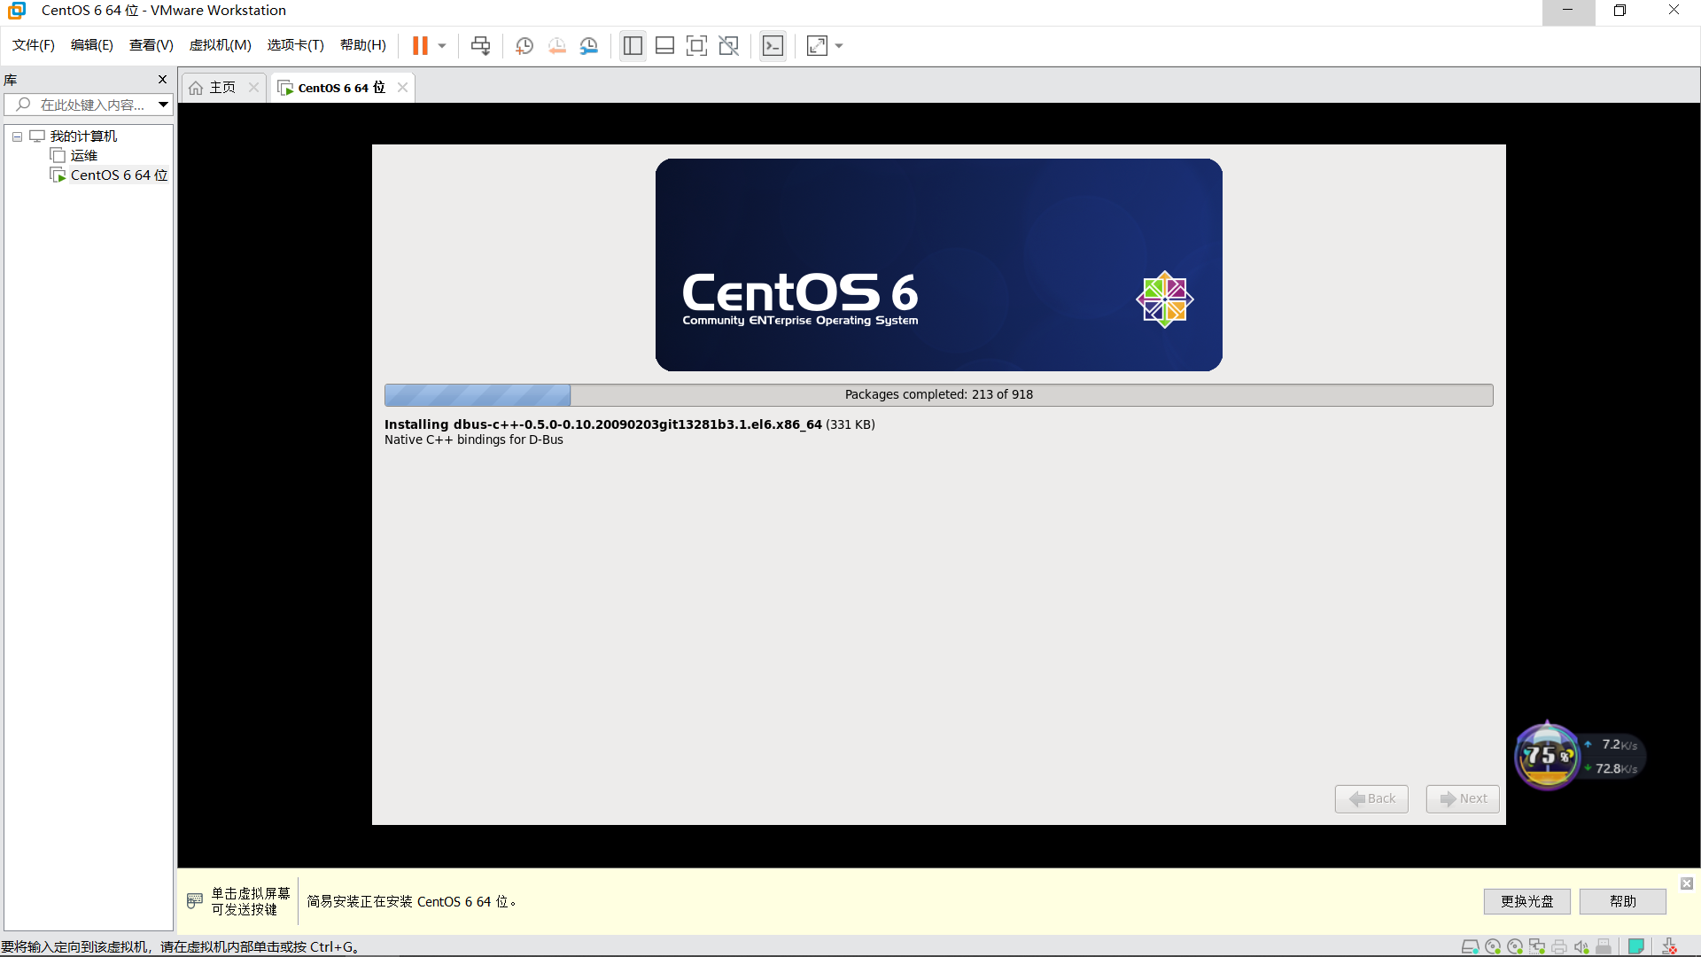This screenshot has height=957, width=1701.
Task: Take a snapshot of this virtual machine
Action: [x=524, y=46]
